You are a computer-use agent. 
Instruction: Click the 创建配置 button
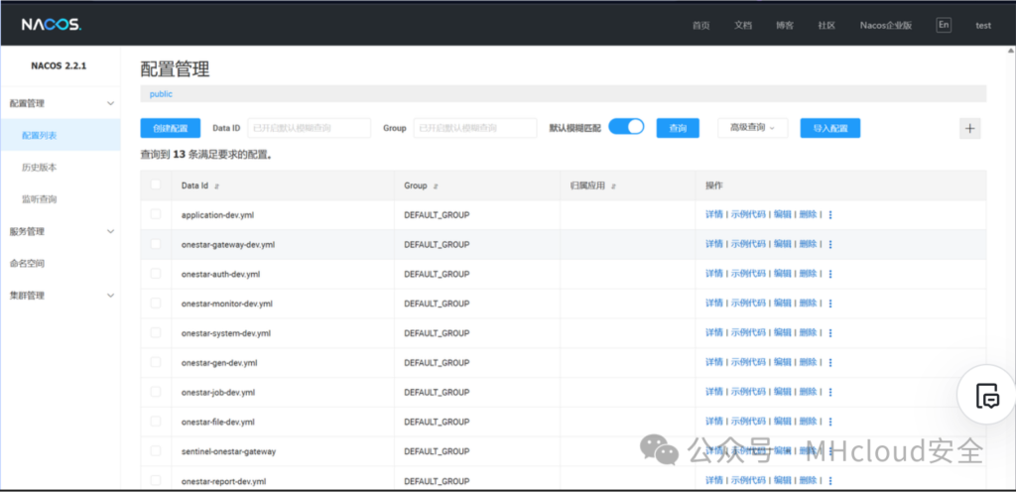point(171,128)
